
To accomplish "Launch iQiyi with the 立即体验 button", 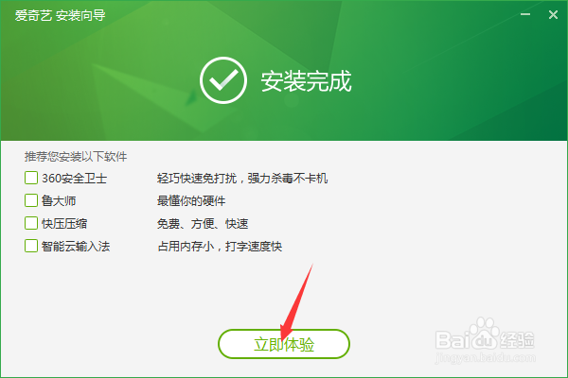I will (x=284, y=344).
